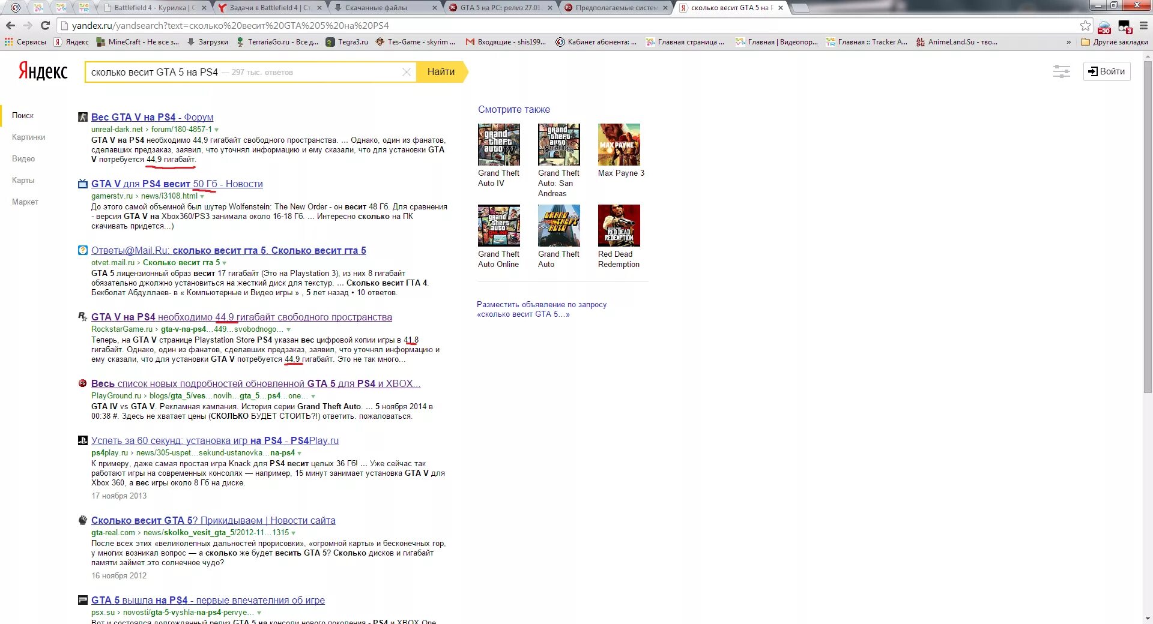Viewport: 1153px width, 624px height.
Task: Open the Сервисы apps bookmark
Action: (26, 42)
